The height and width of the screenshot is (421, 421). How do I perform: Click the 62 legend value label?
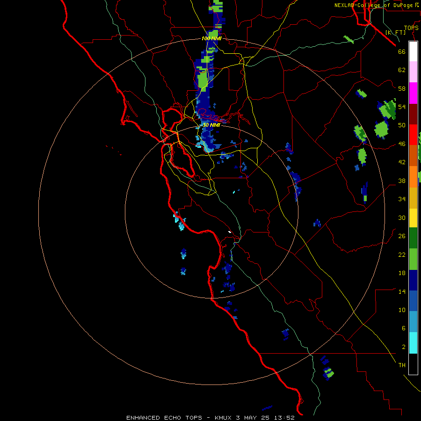coord(402,70)
